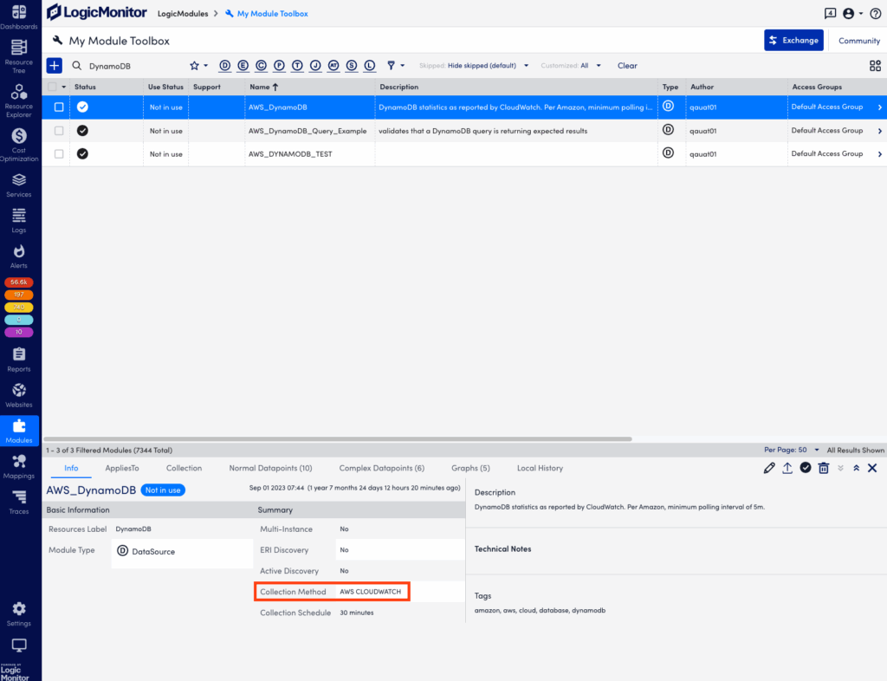887x681 pixels.
Task: Clear the search filters
Action: coord(627,66)
